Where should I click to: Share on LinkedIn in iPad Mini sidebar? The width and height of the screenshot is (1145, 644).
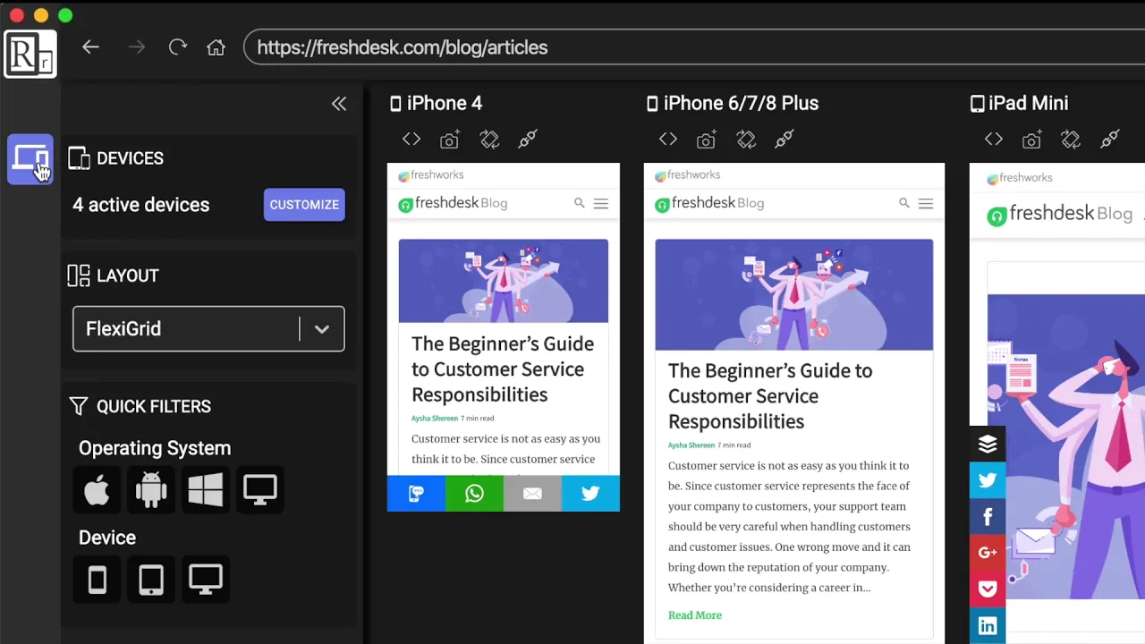pyautogui.click(x=988, y=626)
